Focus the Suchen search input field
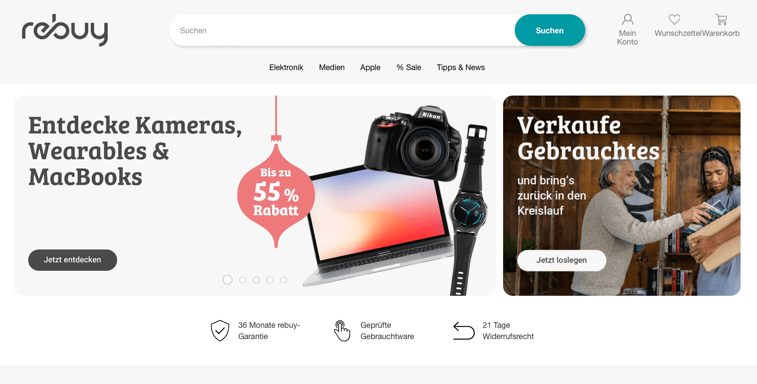Screen dimensions: 757x384 point(342,30)
